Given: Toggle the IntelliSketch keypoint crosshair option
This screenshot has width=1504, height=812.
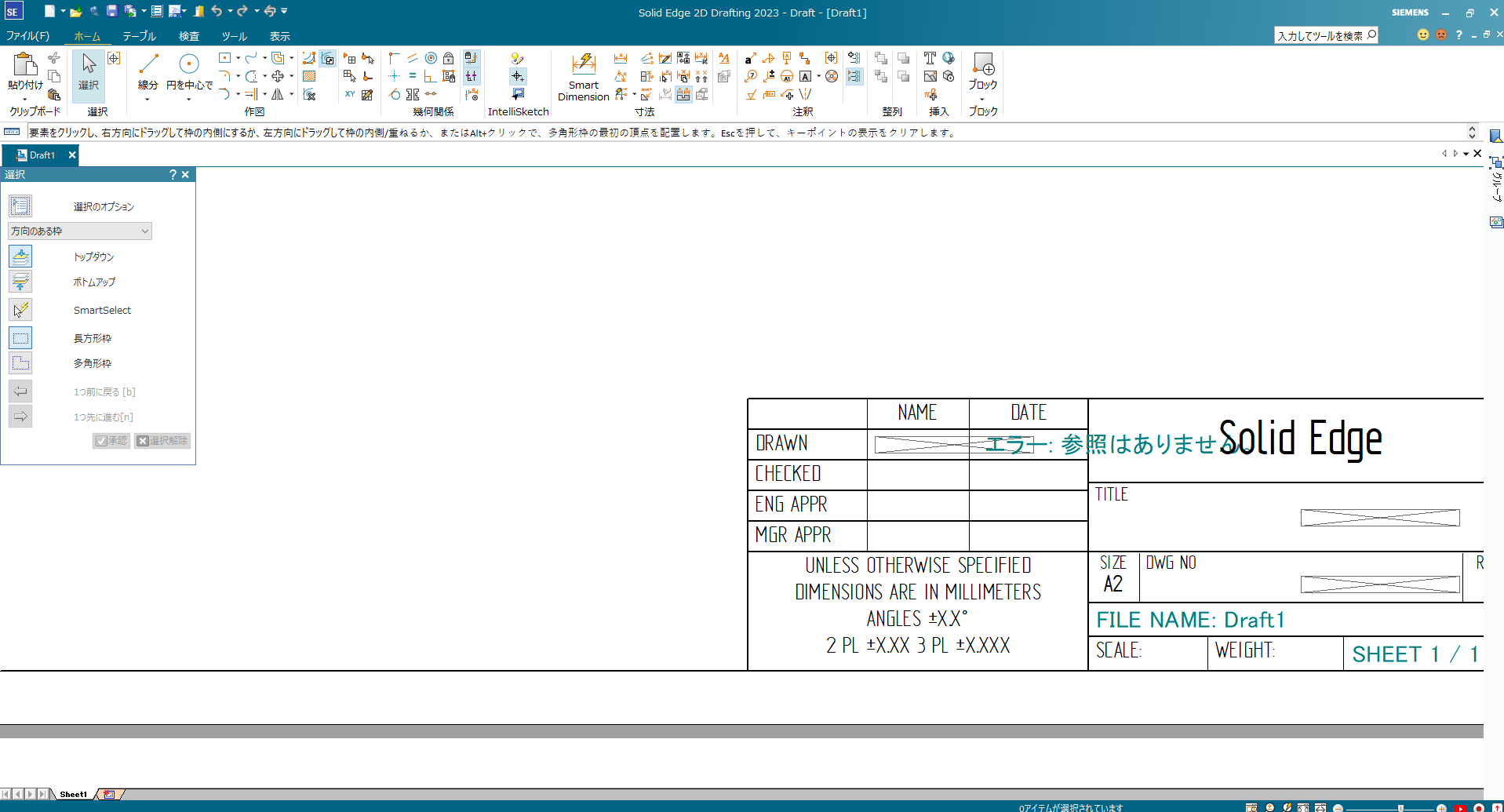Looking at the screenshot, I should pos(518,76).
